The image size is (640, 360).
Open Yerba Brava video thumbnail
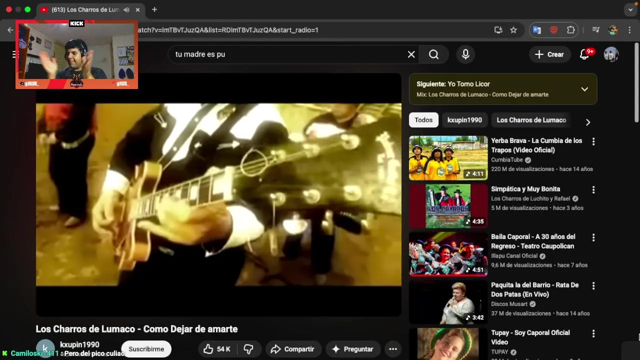point(448,158)
